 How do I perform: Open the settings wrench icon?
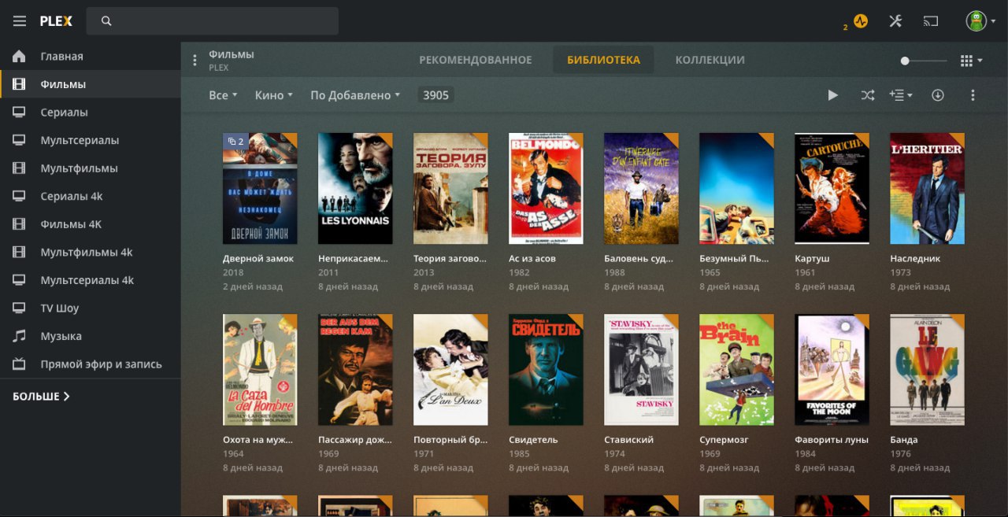pyautogui.click(x=895, y=21)
